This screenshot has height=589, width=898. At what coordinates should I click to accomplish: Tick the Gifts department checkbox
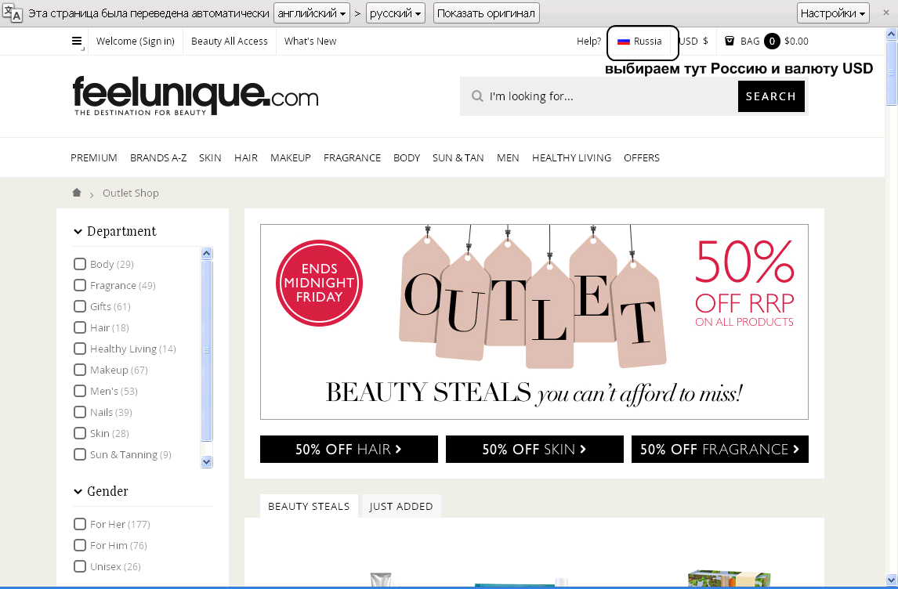point(80,306)
